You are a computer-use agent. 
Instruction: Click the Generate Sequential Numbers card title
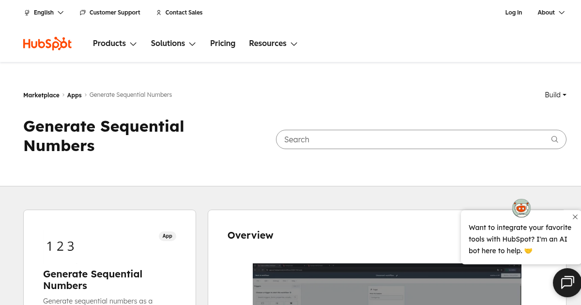(93, 280)
